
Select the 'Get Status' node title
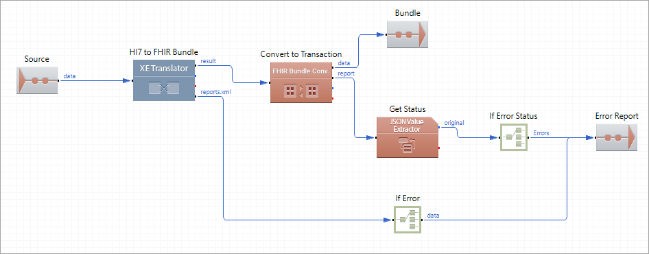click(x=408, y=109)
